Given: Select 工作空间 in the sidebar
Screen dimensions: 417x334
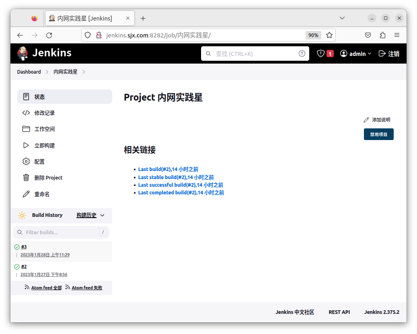Looking at the screenshot, I should pos(44,129).
